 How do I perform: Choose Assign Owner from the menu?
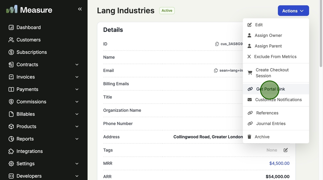[x=268, y=35]
